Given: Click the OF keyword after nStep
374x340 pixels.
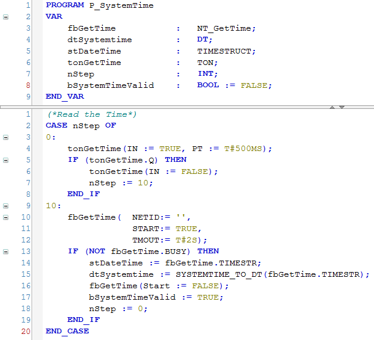Looking at the screenshot, I should [111, 126].
